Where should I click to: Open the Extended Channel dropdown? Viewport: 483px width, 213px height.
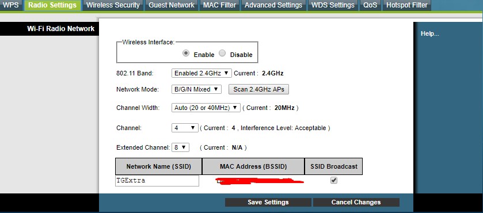[x=181, y=147]
